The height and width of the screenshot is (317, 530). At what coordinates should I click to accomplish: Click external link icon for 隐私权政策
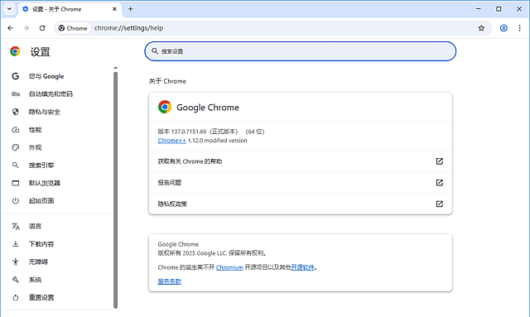pos(440,204)
